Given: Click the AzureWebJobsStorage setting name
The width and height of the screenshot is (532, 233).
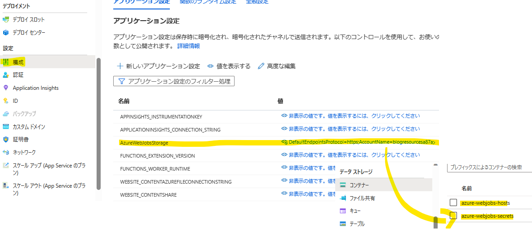Looking at the screenshot, I should tap(144, 143).
